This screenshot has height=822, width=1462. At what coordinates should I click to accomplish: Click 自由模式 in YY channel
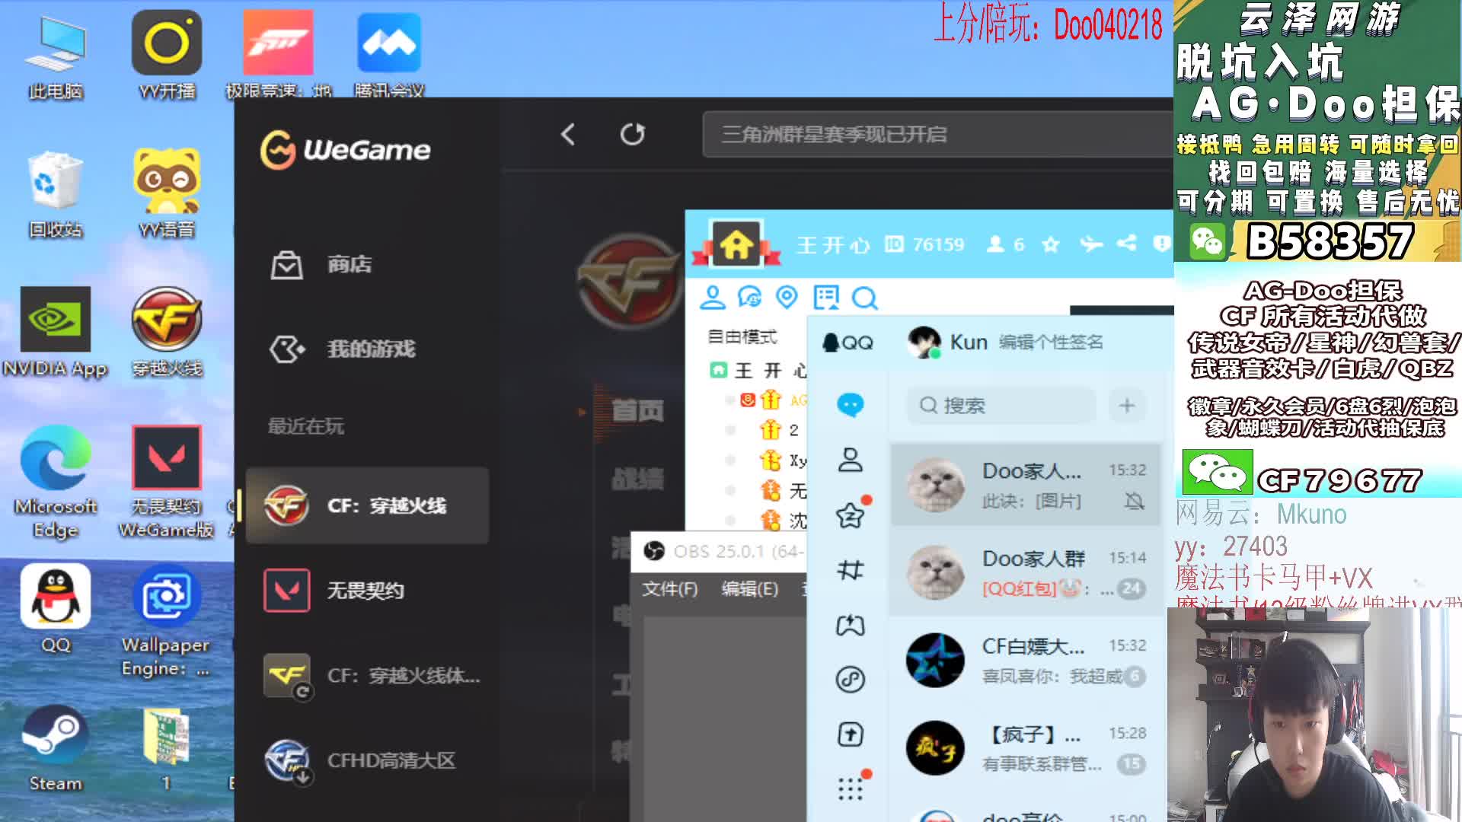click(x=742, y=337)
